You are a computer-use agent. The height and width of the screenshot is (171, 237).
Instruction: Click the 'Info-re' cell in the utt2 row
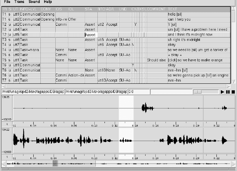[x=61, y=19]
